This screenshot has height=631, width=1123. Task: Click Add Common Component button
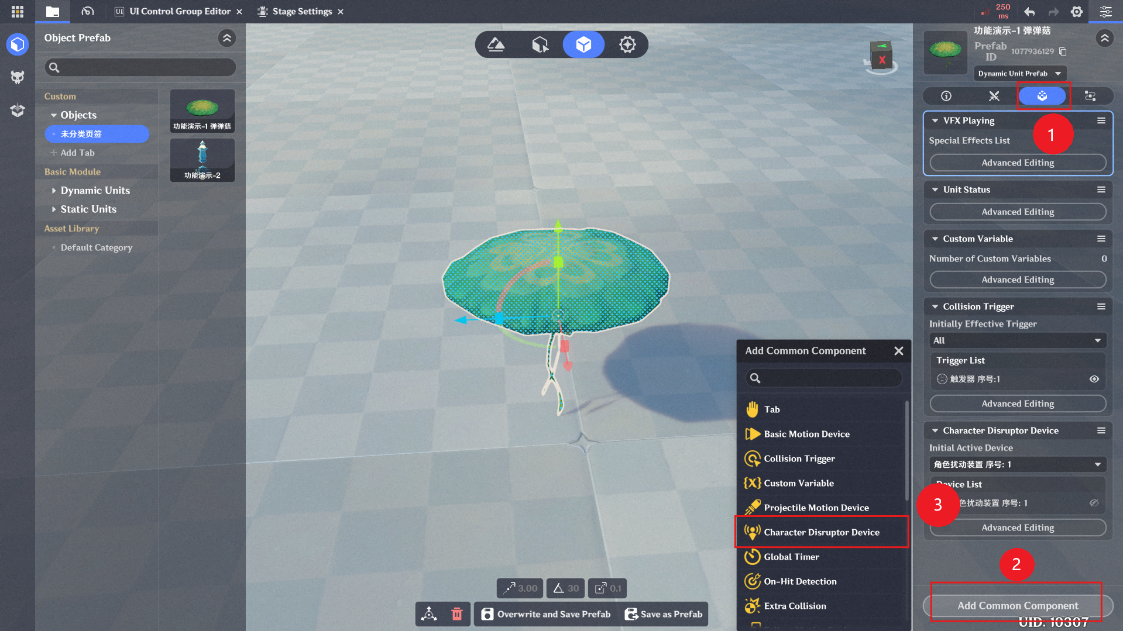click(1018, 606)
